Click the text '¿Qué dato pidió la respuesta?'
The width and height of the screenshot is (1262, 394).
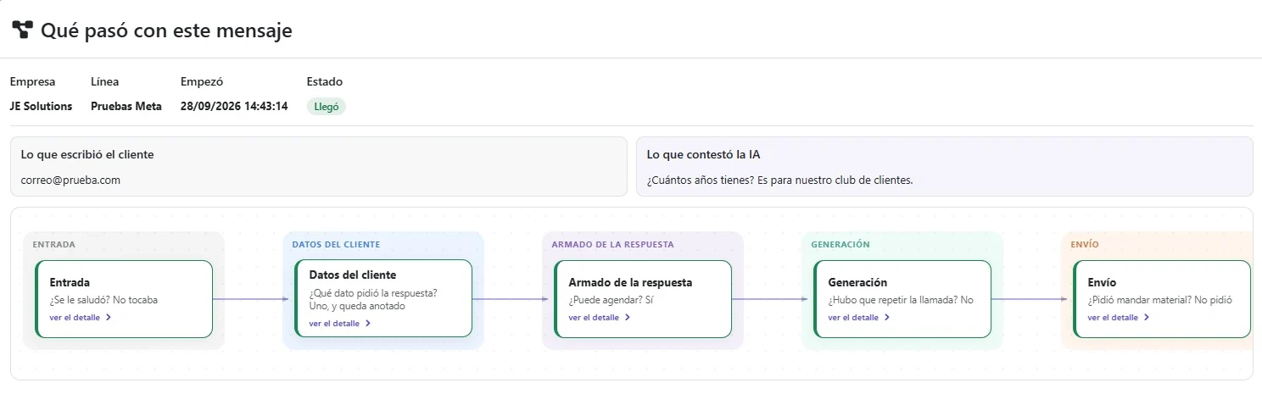click(x=373, y=294)
